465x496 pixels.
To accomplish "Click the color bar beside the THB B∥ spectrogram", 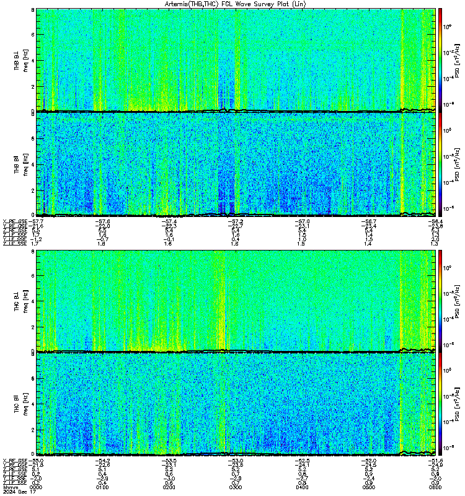I will (x=440, y=164).
